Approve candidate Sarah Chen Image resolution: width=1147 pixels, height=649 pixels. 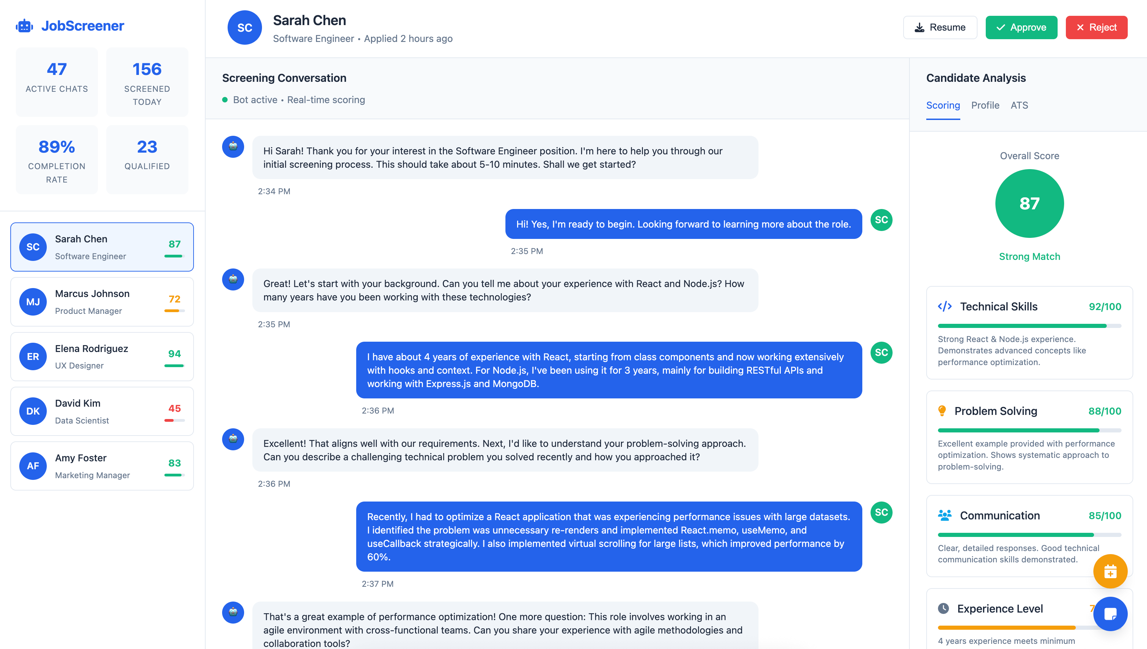pyautogui.click(x=1021, y=27)
